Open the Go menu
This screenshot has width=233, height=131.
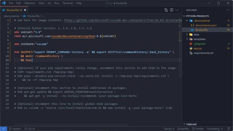coord(50,3)
